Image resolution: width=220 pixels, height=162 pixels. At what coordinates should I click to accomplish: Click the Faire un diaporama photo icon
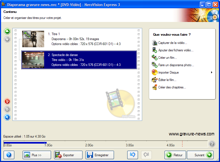tap(155, 65)
